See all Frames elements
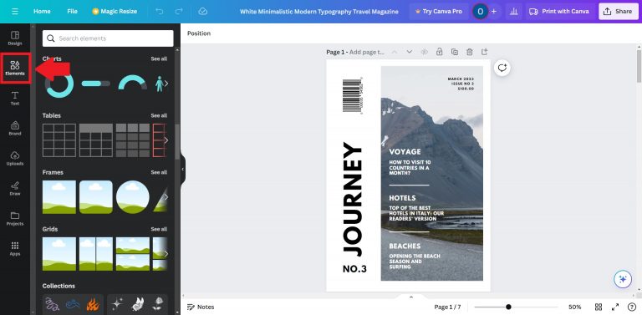Screen dimensions: 642x315 (159, 172)
